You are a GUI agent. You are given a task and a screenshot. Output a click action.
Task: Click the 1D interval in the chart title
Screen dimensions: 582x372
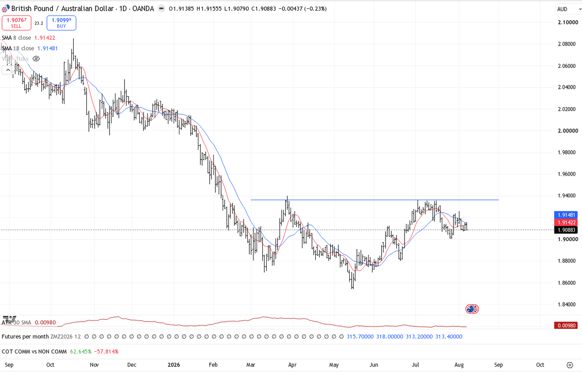pyautogui.click(x=122, y=9)
